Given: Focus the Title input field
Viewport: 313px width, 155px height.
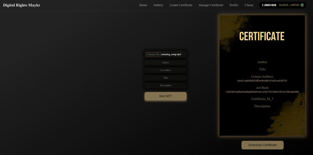Looking at the screenshot, I should point(165,78).
